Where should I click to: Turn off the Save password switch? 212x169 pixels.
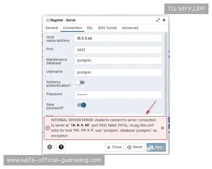[82, 105]
